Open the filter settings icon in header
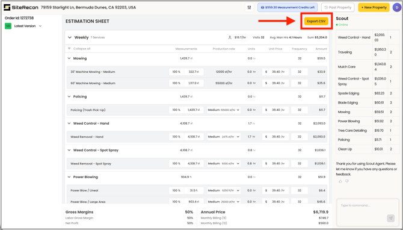 point(249,7)
